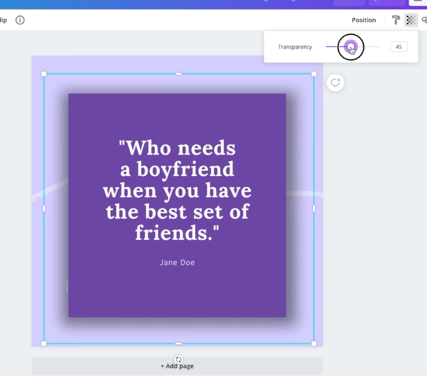Screen dimensions: 427x376
Task: Click the info icon in the toolbar
Action: [x=20, y=20]
